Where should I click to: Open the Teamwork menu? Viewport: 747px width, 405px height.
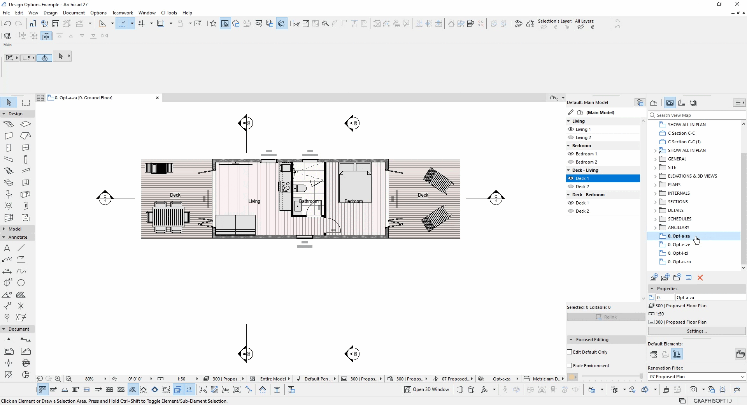(x=122, y=12)
